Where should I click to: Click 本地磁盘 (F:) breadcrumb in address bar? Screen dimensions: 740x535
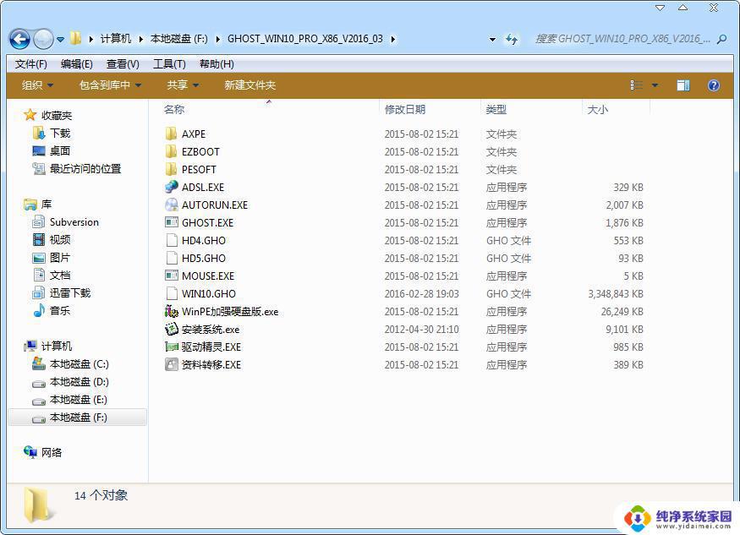click(178, 39)
